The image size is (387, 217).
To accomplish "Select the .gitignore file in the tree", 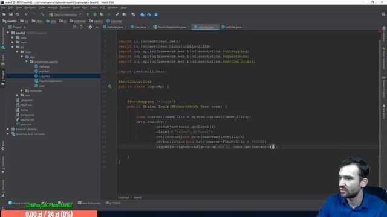I will [x=26, y=100].
